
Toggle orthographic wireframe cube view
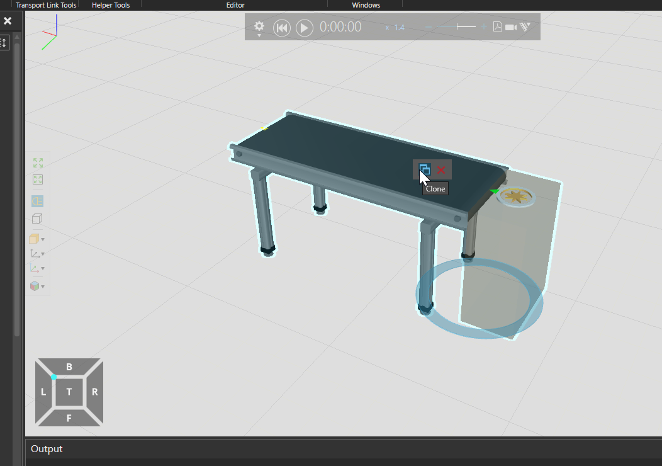(x=37, y=219)
